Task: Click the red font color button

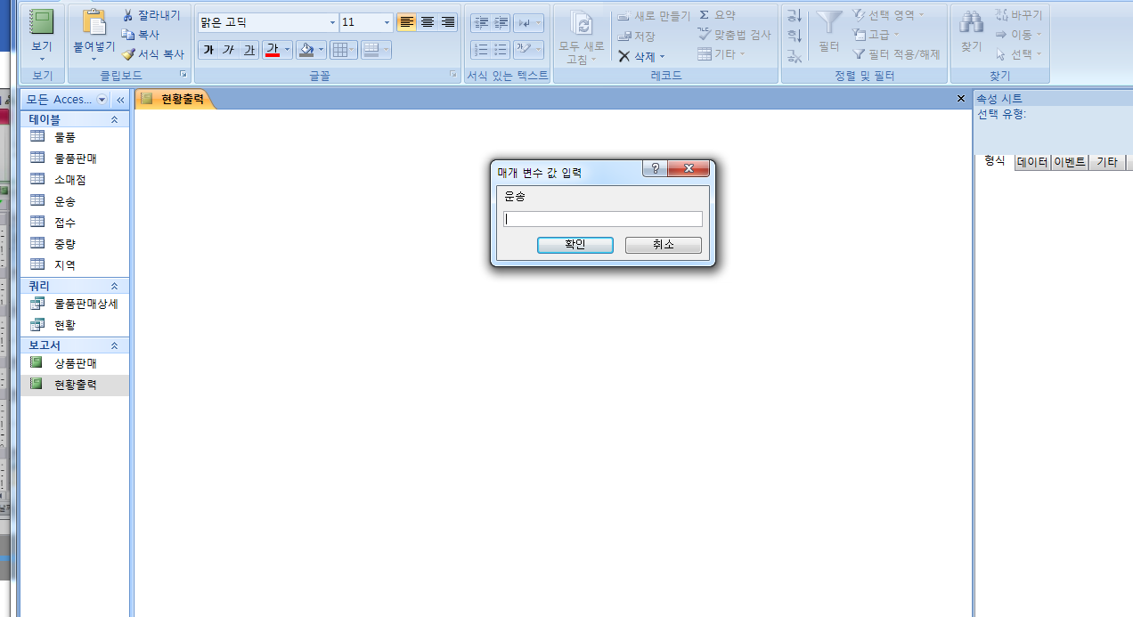Action: 273,50
